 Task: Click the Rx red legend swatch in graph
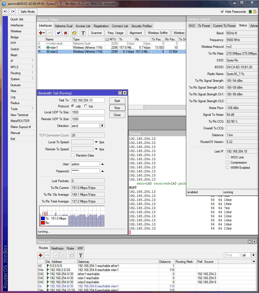point(43,223)
